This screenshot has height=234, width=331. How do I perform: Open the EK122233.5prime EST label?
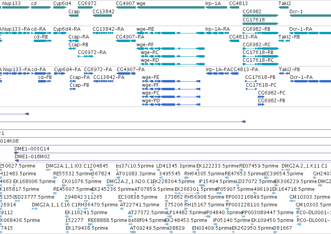217,166
